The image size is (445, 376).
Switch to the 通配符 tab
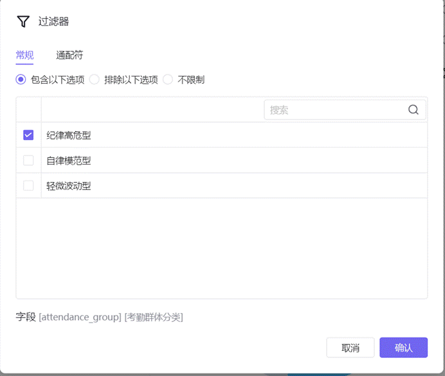(69, 55)
